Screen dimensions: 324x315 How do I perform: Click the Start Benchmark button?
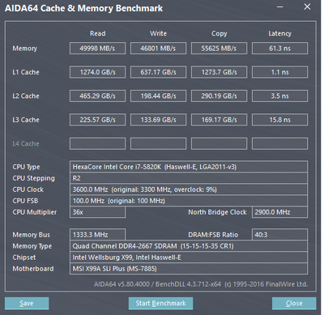pos(160,303)
